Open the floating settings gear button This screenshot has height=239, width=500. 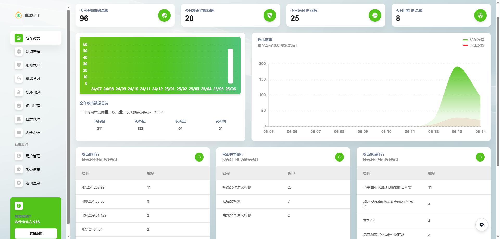point(482,225)
